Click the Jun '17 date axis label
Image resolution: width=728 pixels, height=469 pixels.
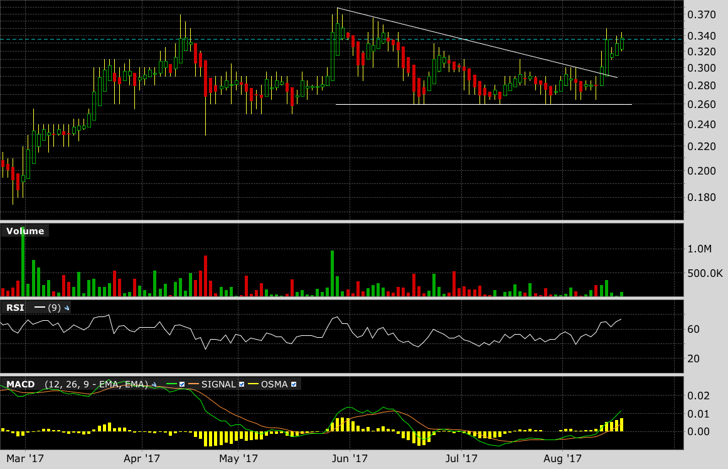[x=350, y=459]
